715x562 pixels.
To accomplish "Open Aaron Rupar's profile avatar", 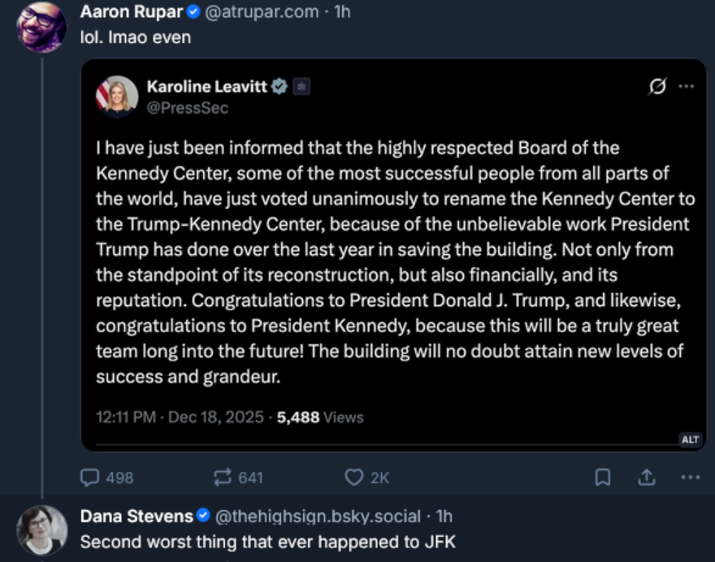I will [41, 27].
